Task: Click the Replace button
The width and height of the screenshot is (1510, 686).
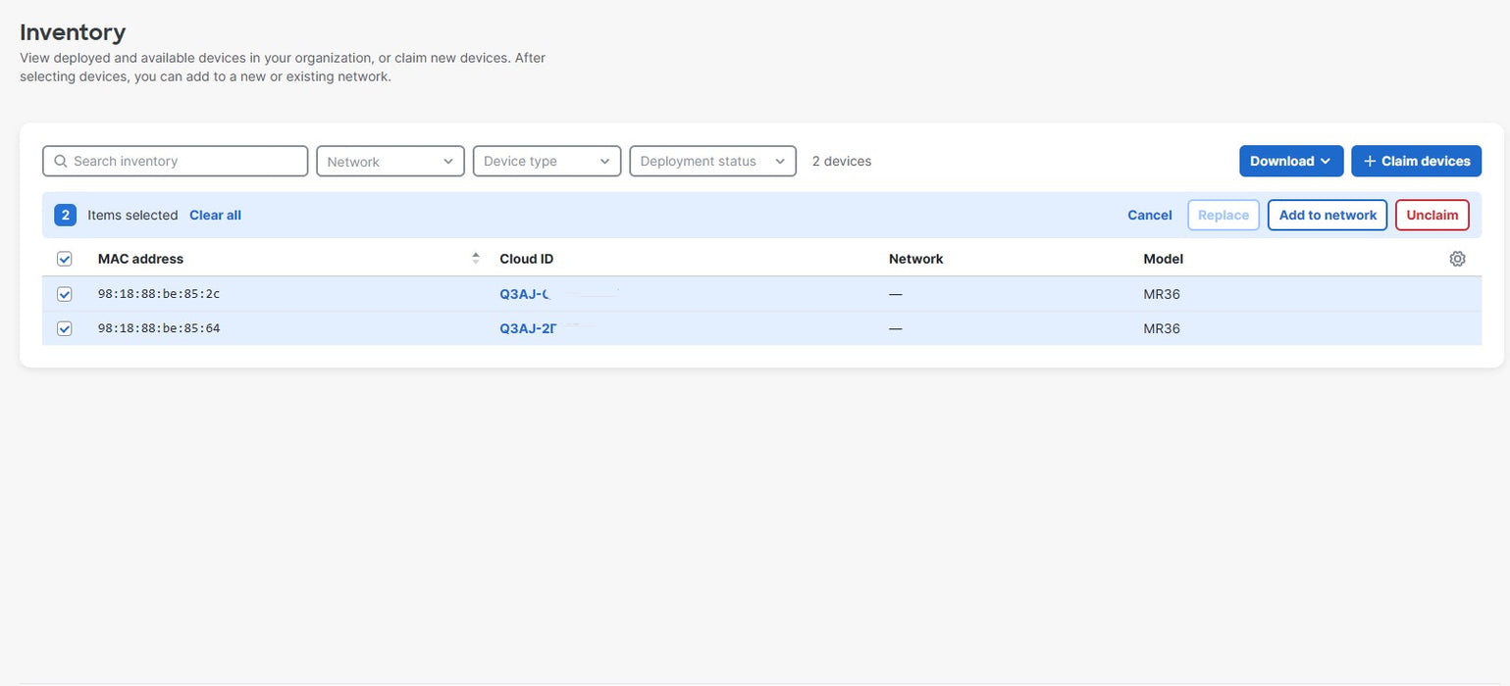Action: pos(1224,215)
